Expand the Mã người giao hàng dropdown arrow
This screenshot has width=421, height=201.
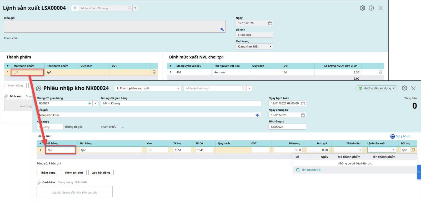(x=95, y=103)
